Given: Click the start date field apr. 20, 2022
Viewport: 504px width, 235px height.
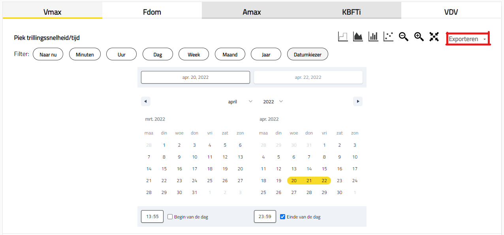Looking at the screenshot, I should pyautogui.click(x=195, y=77).
